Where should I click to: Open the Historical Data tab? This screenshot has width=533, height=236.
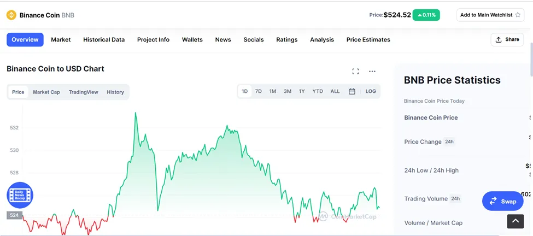(x=104, y=40)
